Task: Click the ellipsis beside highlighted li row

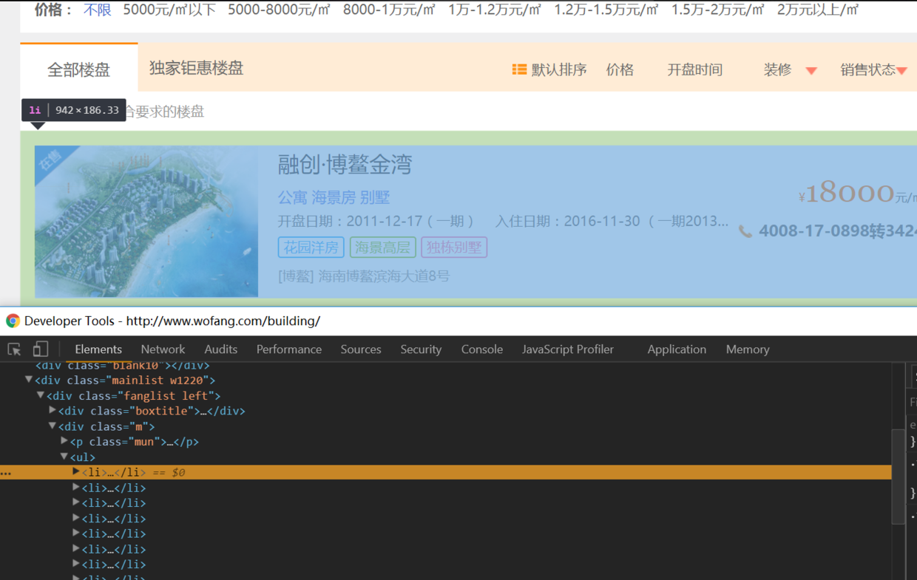Action: pos(6,473)
